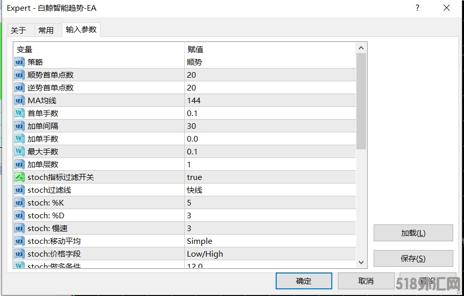Toggle the stoch指标过滤开关 true value

tap(270, 177)
